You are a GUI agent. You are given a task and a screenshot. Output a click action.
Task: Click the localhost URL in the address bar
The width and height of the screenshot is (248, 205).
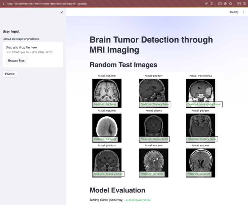click(47, 4)
